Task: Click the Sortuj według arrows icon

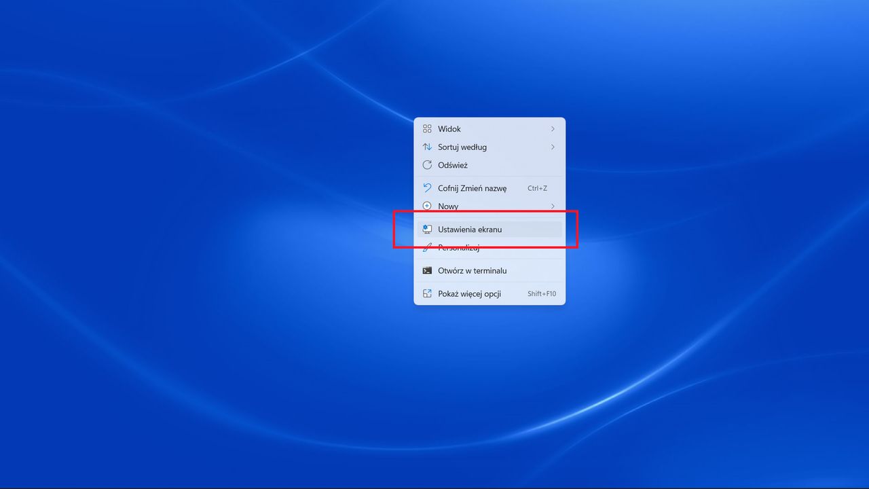Action: (x=428, y=147)
